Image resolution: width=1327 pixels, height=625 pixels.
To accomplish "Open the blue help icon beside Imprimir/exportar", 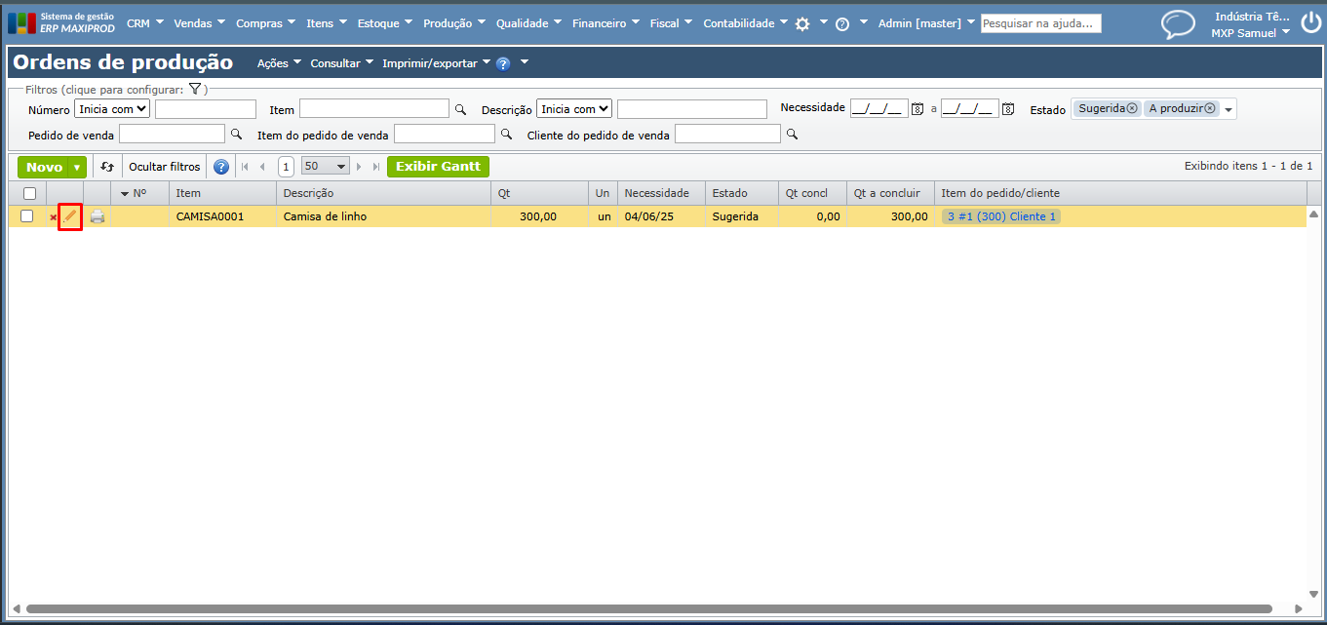I will coord(503,63).
